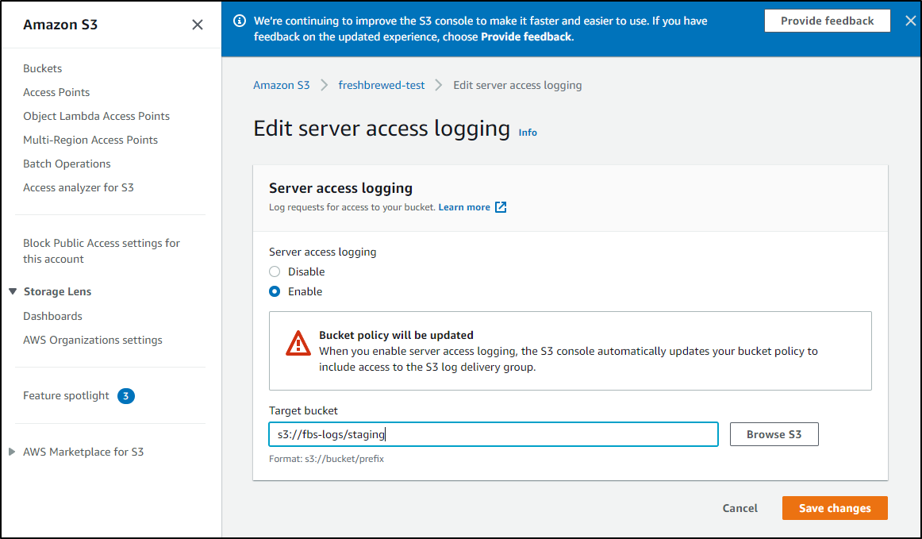Open Access analyzer for S3
Viewport: 922px width, 539px height.
coord(79,187)
